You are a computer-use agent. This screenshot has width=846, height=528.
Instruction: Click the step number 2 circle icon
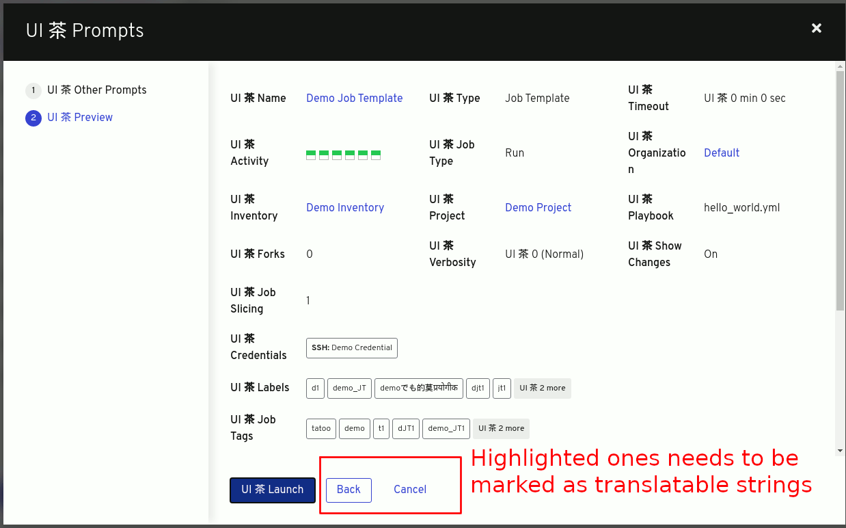(33, 118)
